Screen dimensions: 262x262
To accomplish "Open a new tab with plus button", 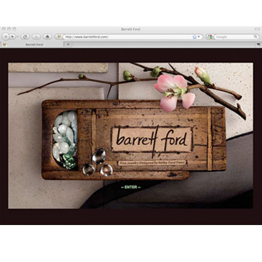I will pyautogui.click(x=68, y=44).
